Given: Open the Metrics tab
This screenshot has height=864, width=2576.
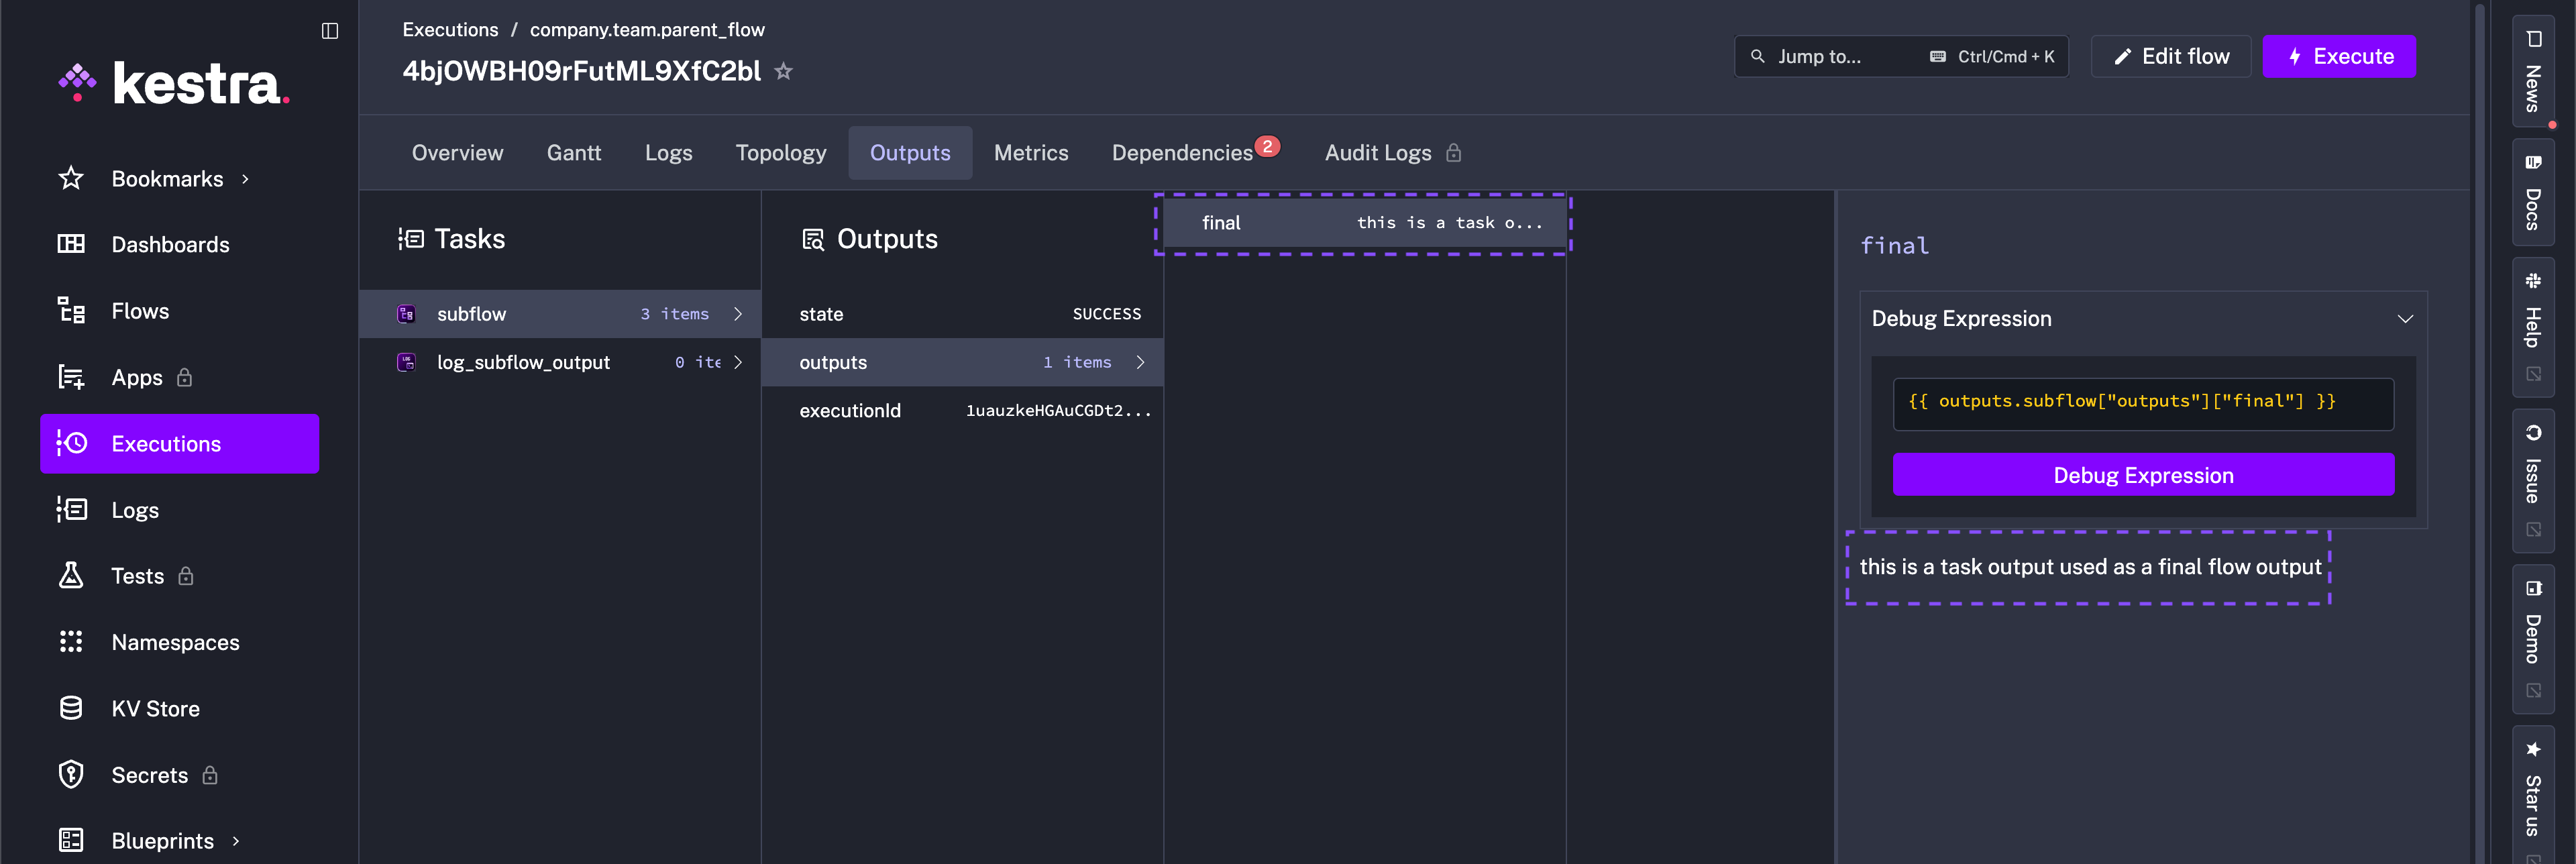Looking at the screenshot, I should click(x=1031, y=152).
